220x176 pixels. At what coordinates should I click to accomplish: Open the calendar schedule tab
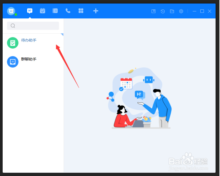(42, 11)
